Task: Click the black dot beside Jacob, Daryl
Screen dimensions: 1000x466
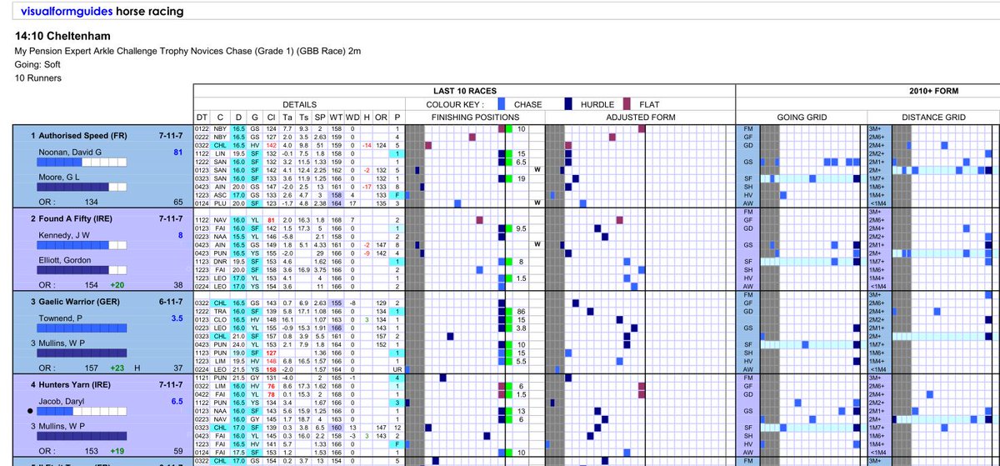Action: tap(31, 410)
